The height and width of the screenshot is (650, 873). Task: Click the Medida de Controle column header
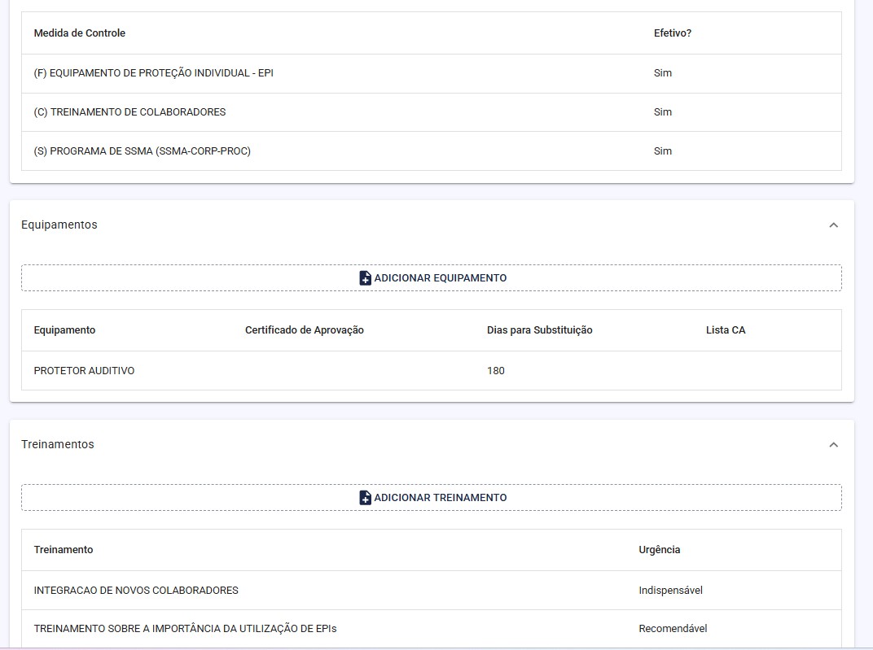pos(79,33)
